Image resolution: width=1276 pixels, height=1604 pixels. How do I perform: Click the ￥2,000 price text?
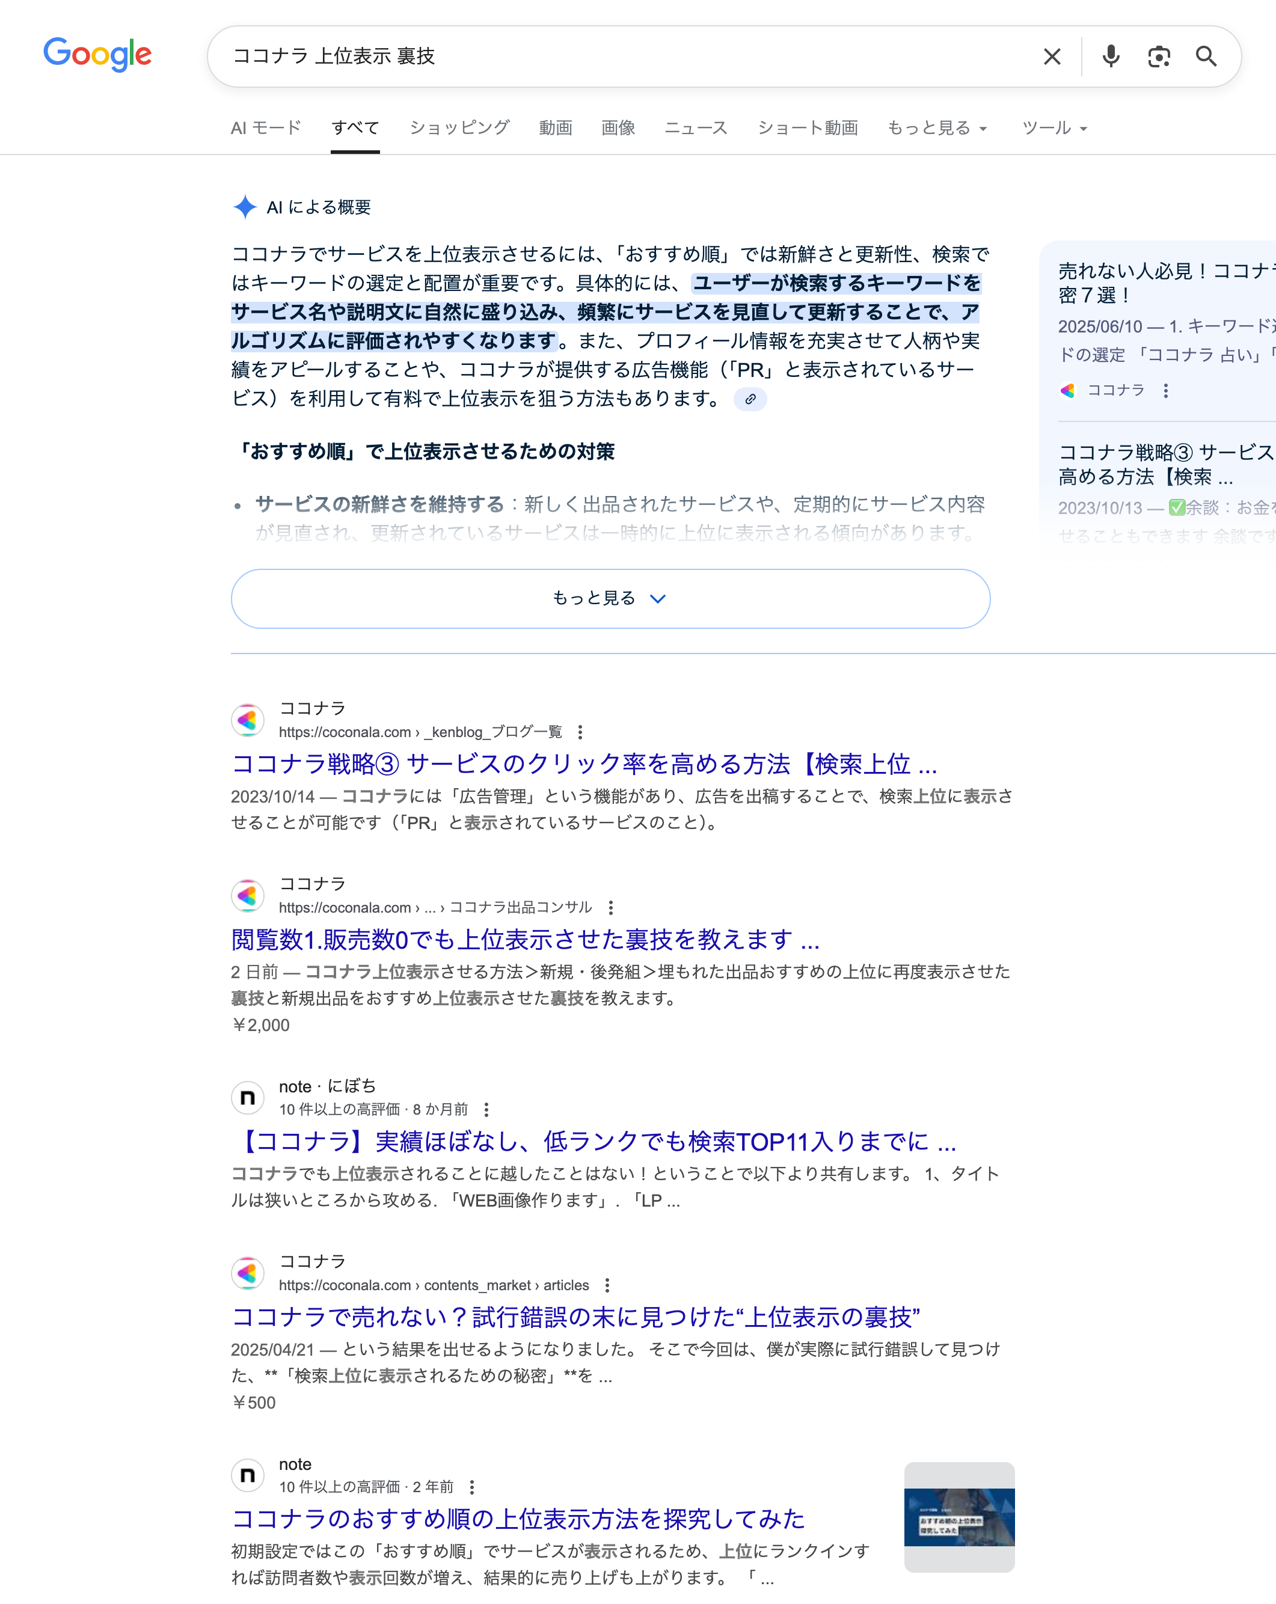click(x=260, y=1025)
